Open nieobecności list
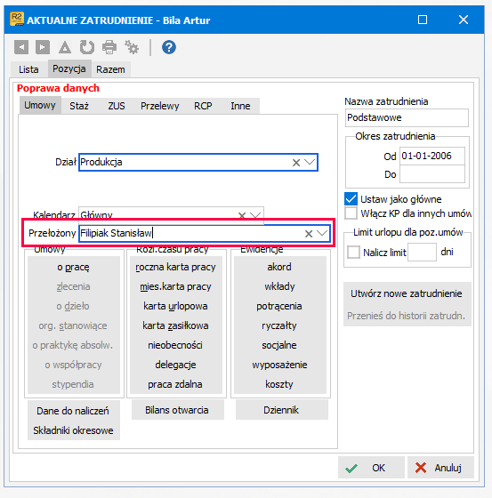This screenshot has width=492, height=498. (x=175, y=345)
